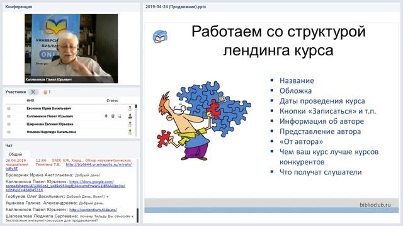Click the 2019-04-24 (Продвижение).pptx file title
Viewport: 403px width, 226px height.
click(176, 7)
